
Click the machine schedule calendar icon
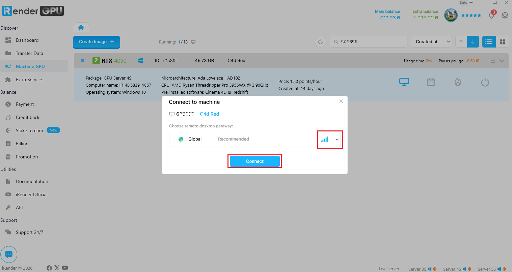[431, 82]
